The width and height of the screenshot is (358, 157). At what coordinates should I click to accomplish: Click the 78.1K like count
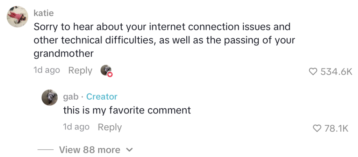[x=336, y=128]
